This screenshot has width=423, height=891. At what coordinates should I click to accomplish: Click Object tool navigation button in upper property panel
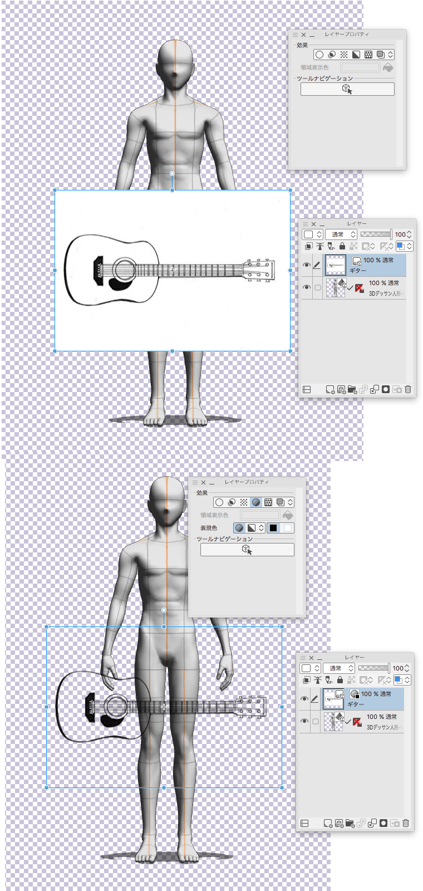pos(347,89)
